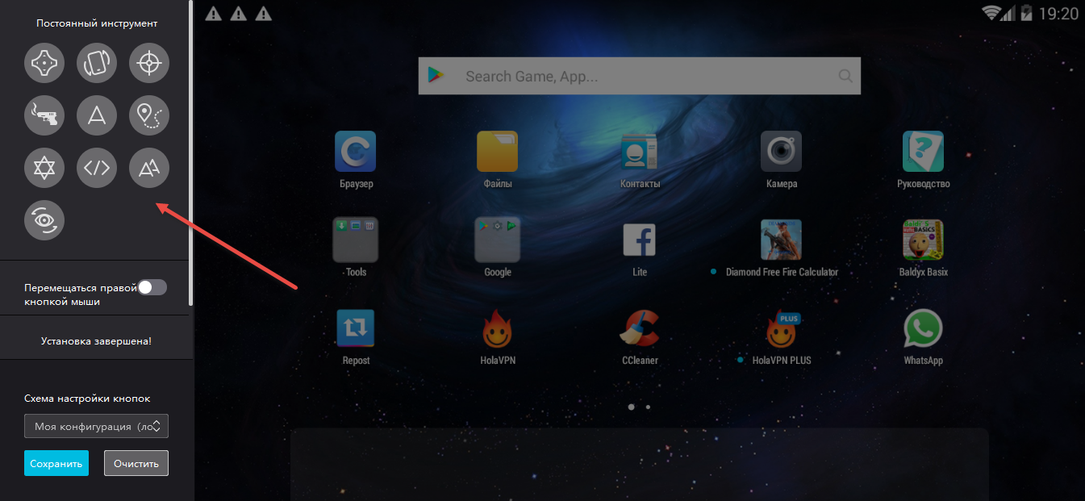Click the Сохранить button
This screenshot has height=501, width=1085.
pos(56,463)
